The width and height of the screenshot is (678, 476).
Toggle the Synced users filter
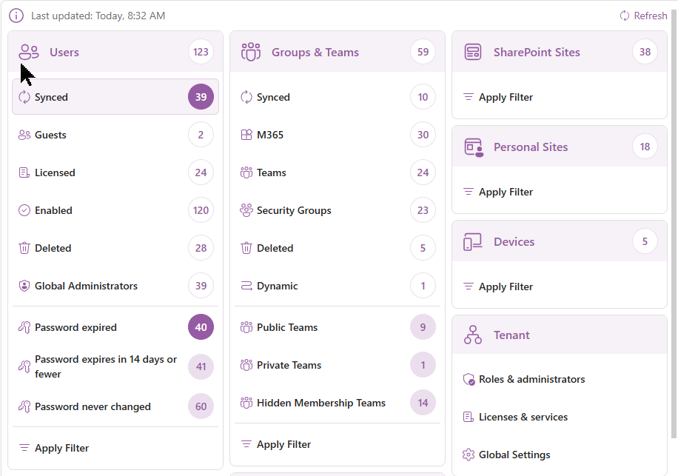point(115,97)
